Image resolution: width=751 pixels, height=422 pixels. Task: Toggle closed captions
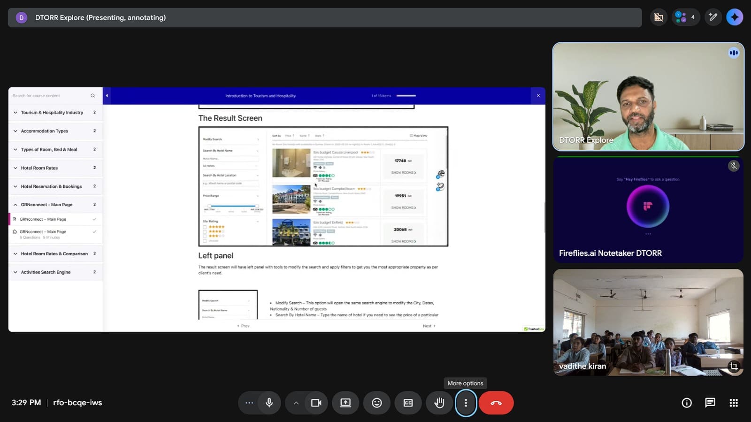(408, 403)
